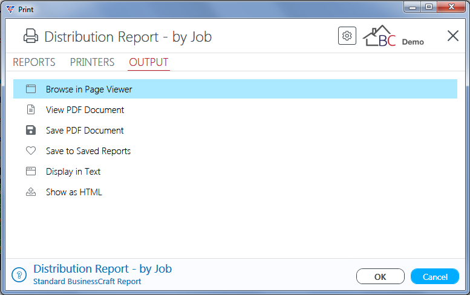Switch to the REPORTS tab
Screen dimensions: 470x295
point(34,62)
